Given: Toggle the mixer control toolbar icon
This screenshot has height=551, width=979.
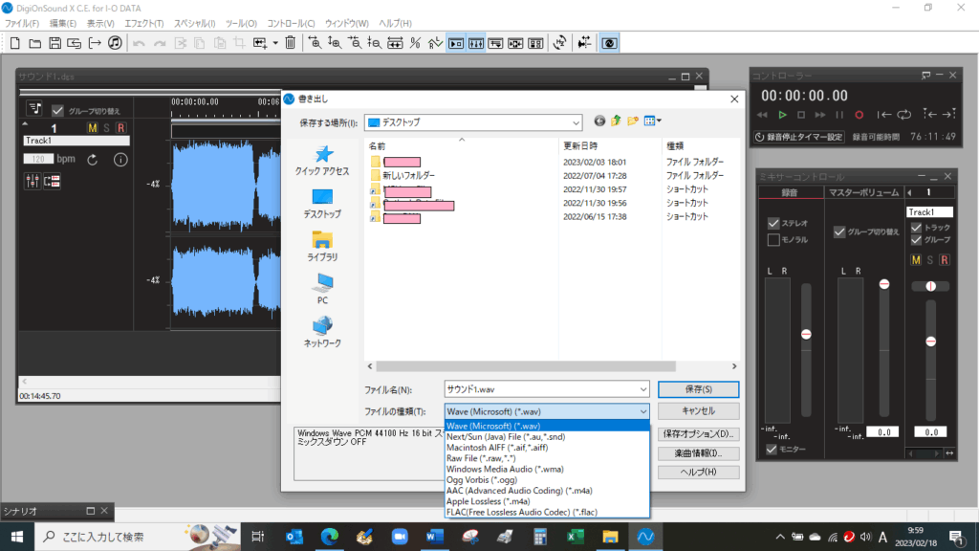Looking at the screenshot, I should (476, 43).
